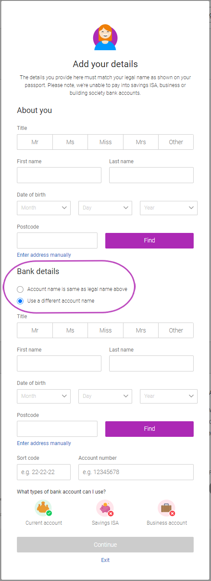Open the Day dropdown under About you
This screenshot has height=581, width=211.
[105, 208]
